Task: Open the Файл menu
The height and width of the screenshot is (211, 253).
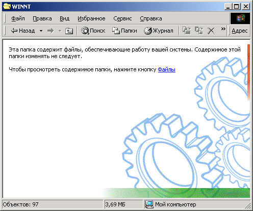Action: coord(18,18)
